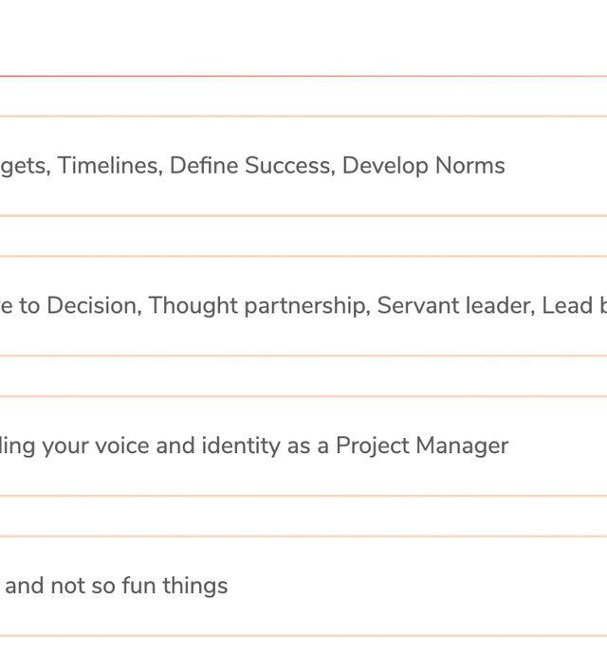Click the truncated "gets," text before Timelines

tap(24, 166)
